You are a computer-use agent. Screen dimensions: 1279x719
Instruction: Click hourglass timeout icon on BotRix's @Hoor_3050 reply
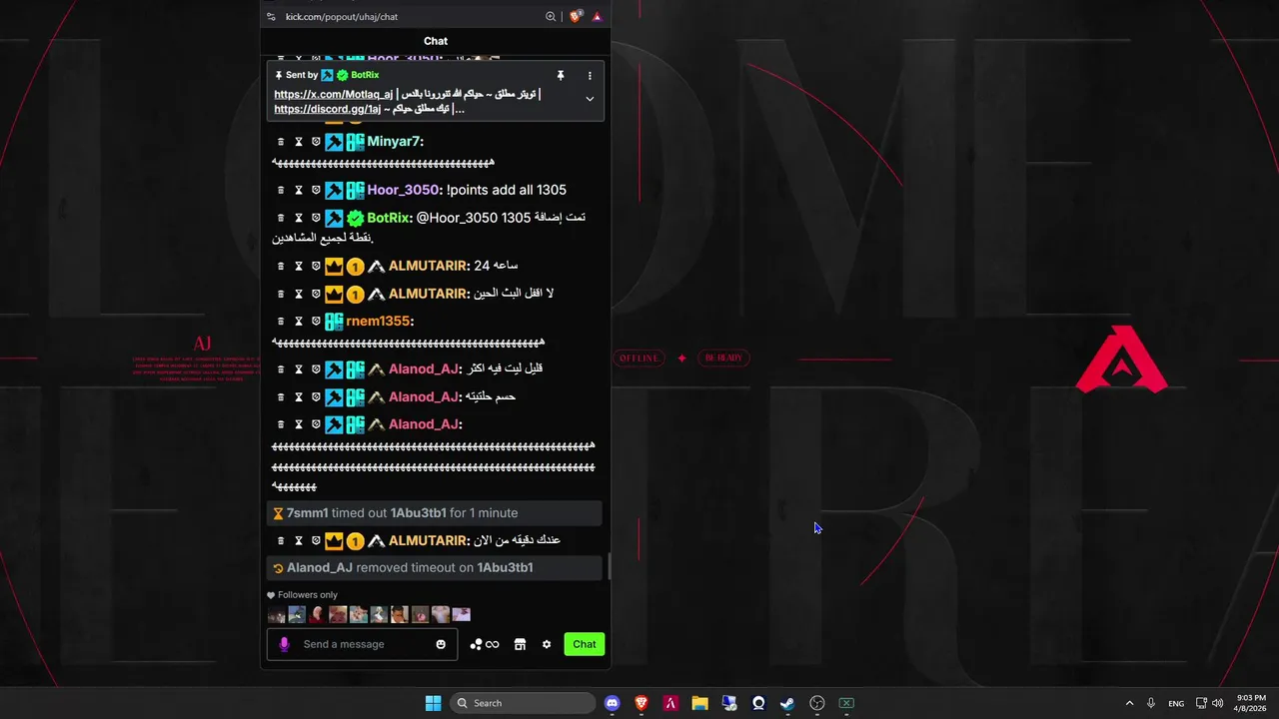coord(299,218)
